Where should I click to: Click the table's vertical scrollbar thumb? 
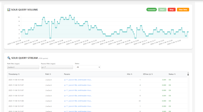pos(188,74)
